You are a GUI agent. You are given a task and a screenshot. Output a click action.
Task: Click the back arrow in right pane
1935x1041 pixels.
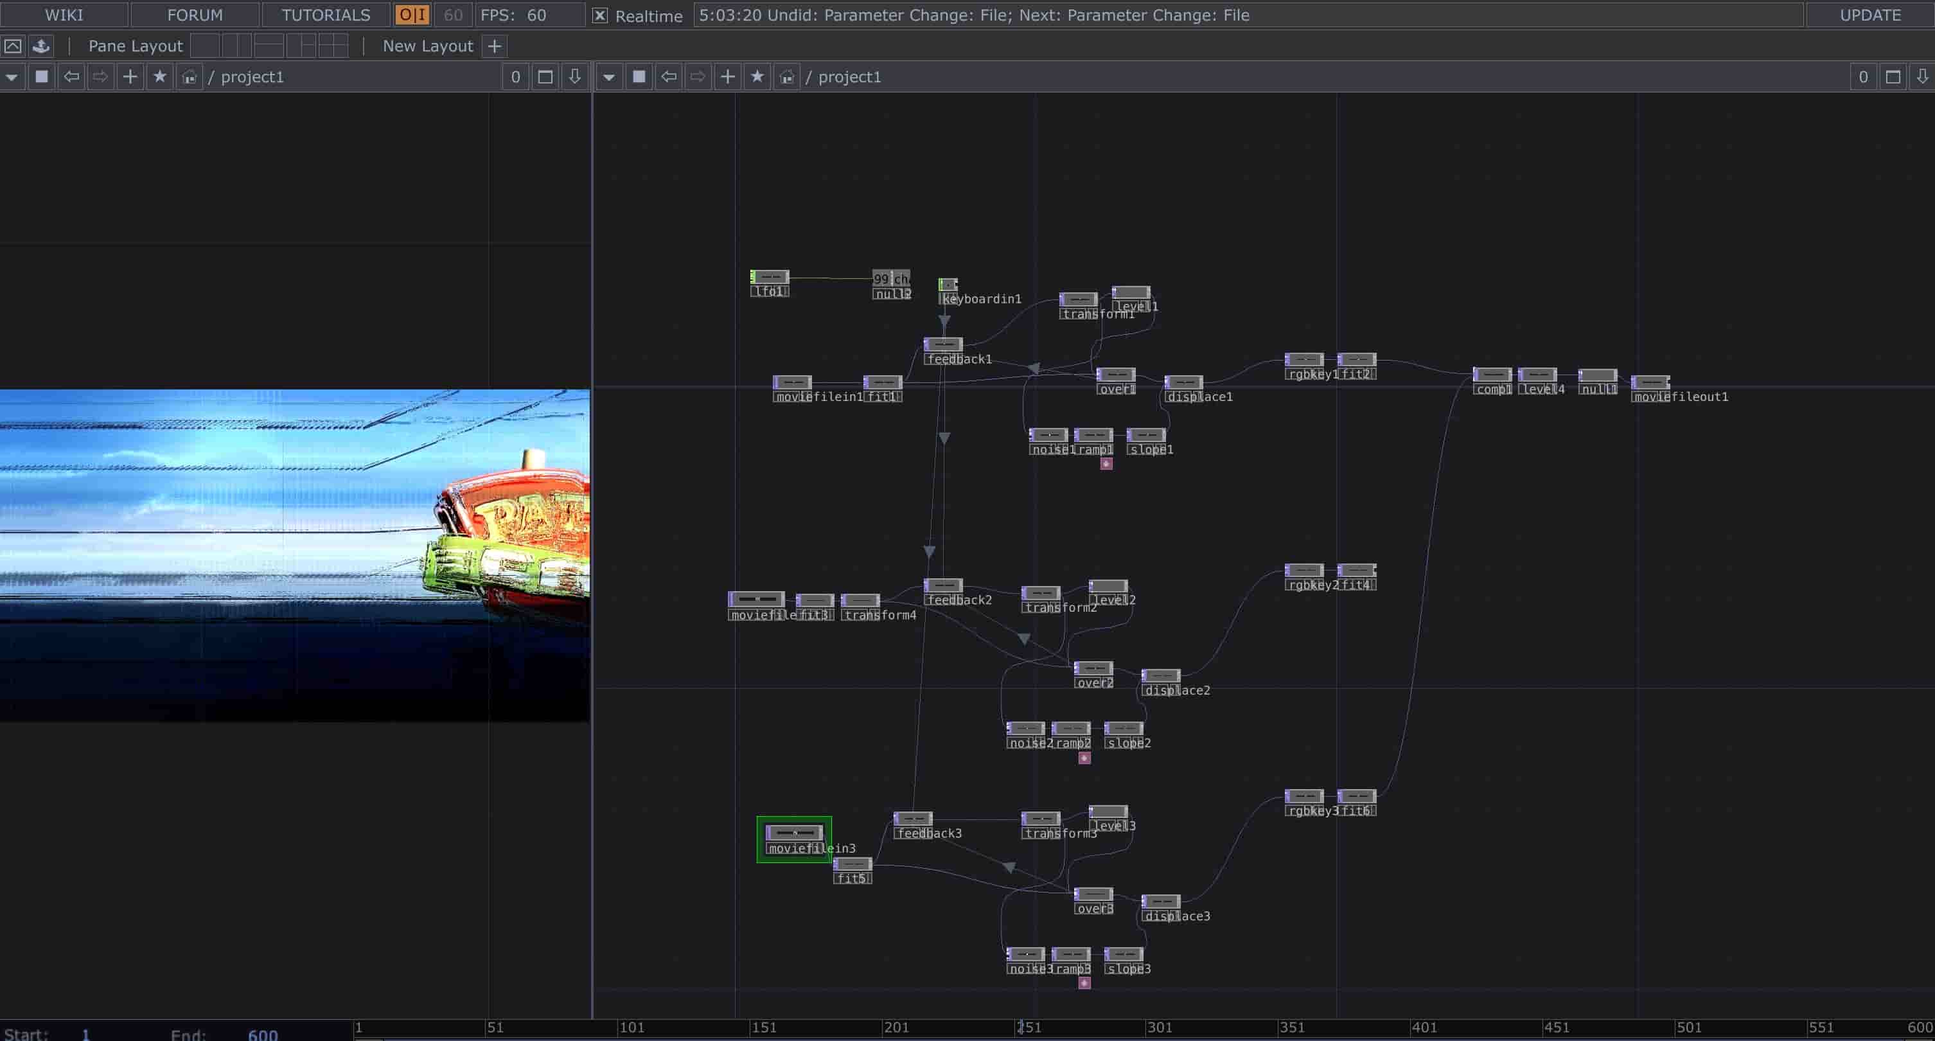669,76
